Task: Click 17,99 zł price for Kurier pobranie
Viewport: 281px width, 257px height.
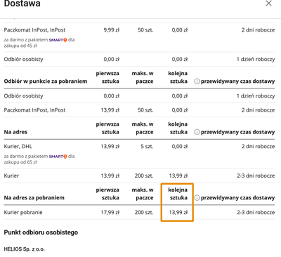Action: [110, 213]
